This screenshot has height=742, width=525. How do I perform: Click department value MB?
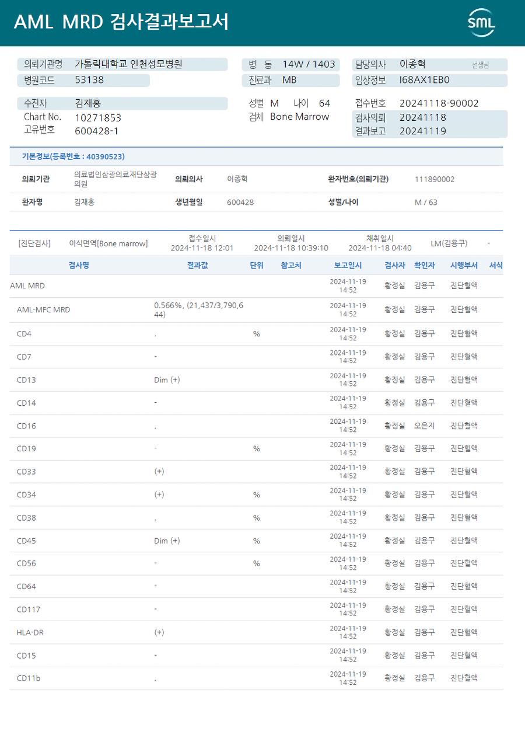(x=289, y=80)
